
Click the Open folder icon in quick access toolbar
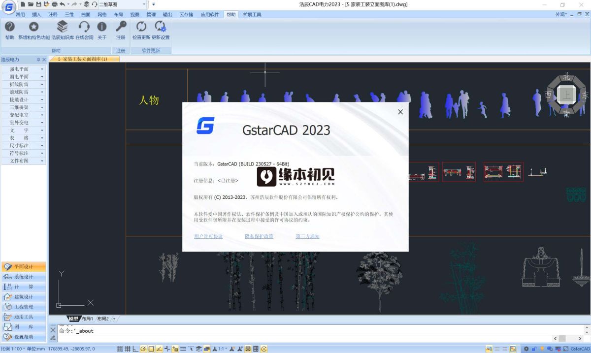tap(31, 4)
